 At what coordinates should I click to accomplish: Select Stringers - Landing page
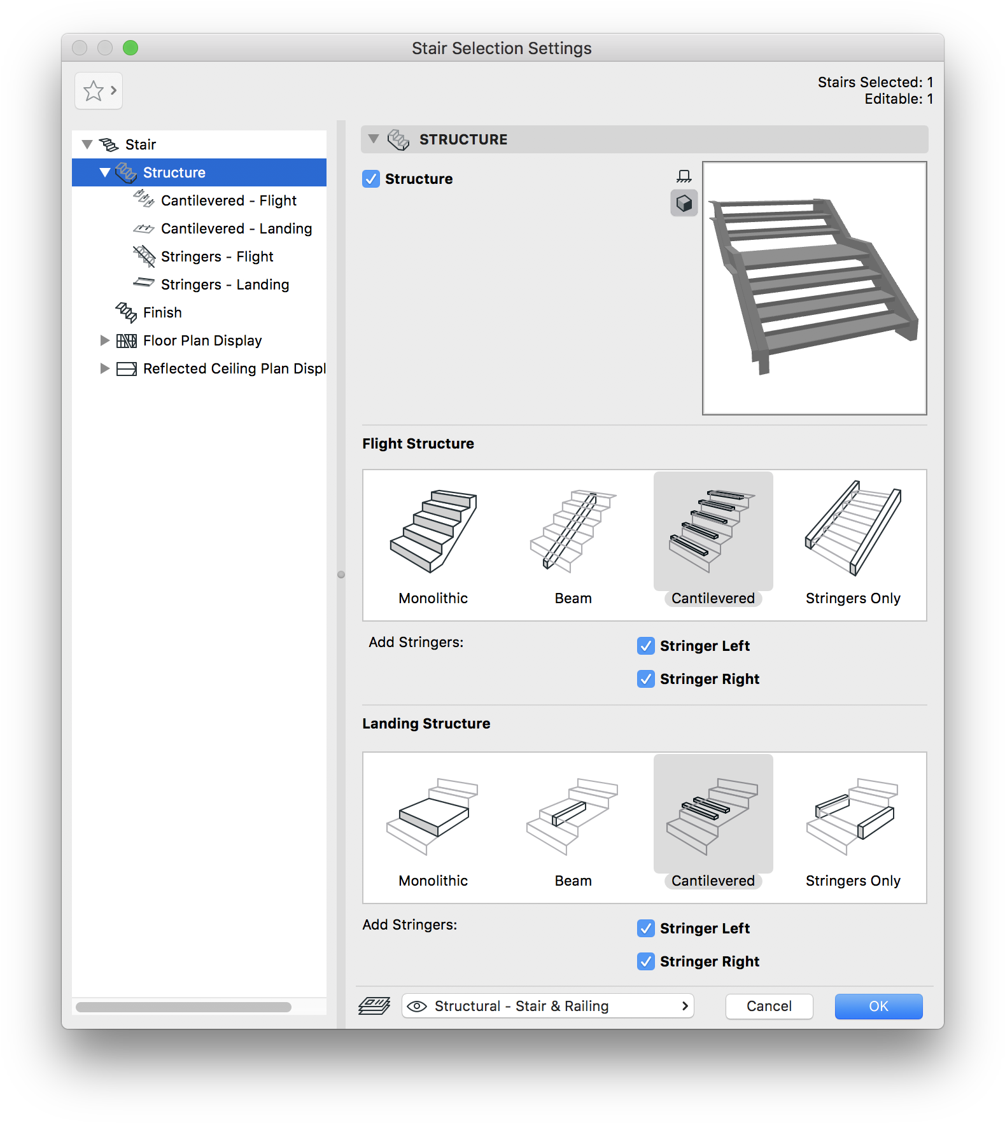[199, 284]
